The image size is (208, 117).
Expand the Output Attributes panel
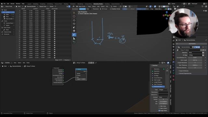point(184,71)
